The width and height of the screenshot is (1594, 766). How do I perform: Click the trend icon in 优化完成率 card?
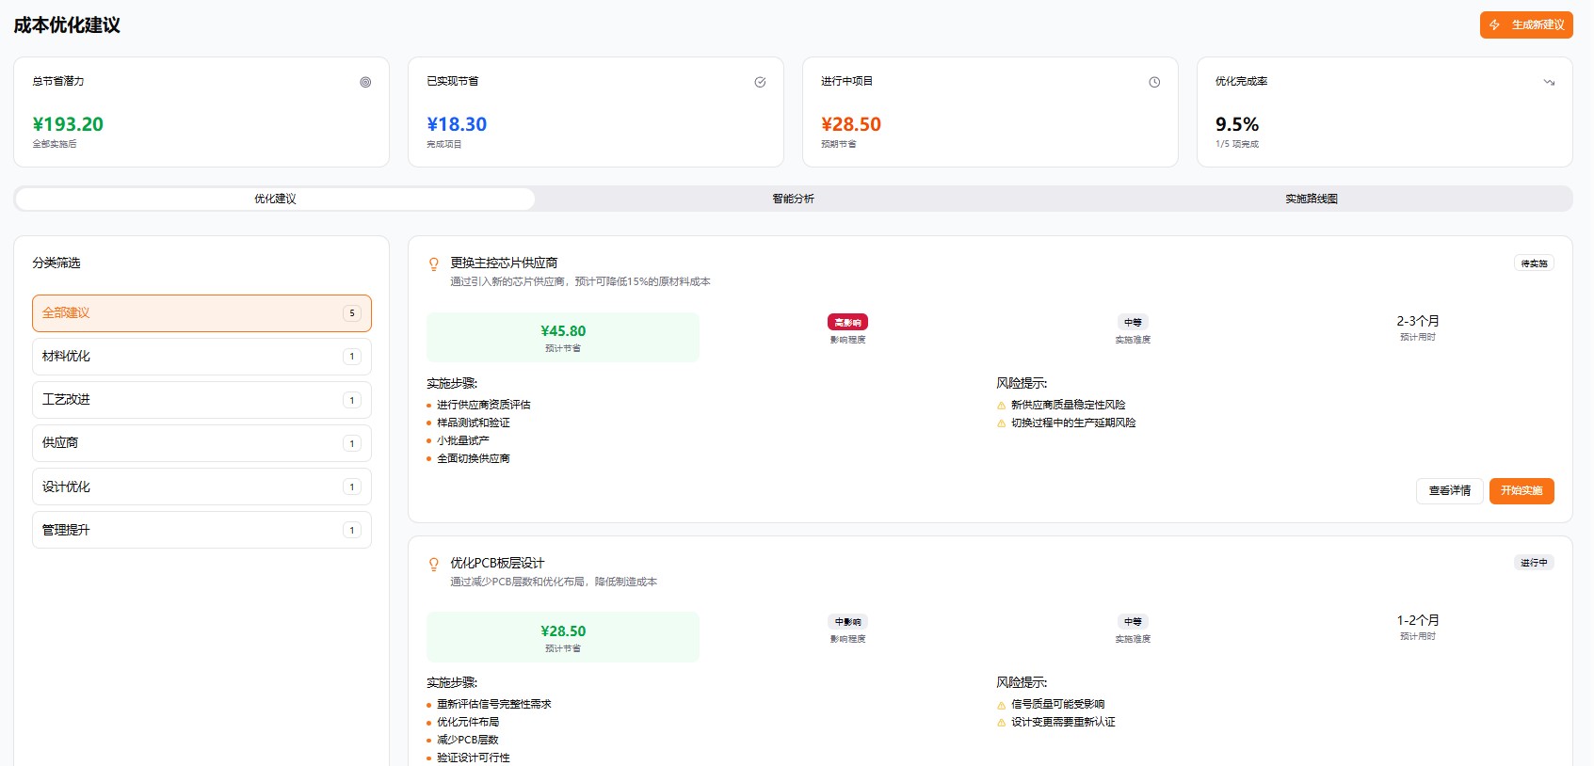[1549, 82]
